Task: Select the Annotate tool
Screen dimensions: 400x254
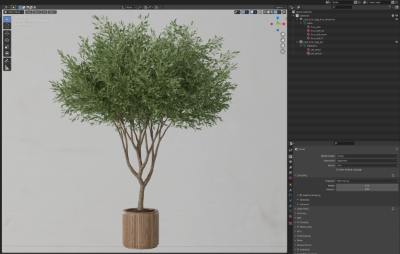Action: (x=7, y=61)
